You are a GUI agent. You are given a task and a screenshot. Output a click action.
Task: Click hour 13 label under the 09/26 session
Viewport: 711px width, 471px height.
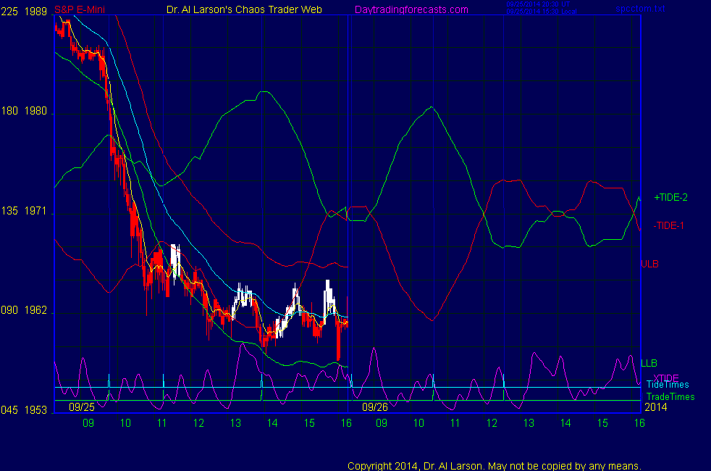(x=529, y=423)
